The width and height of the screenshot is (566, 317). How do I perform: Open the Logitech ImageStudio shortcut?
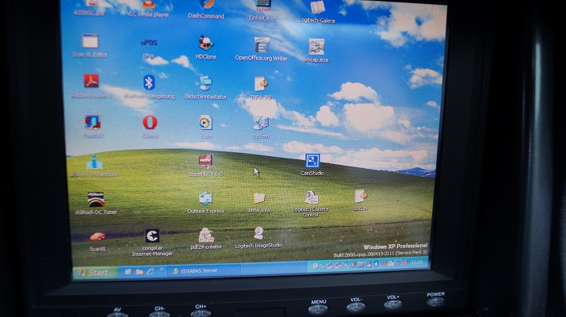[258, 235]
